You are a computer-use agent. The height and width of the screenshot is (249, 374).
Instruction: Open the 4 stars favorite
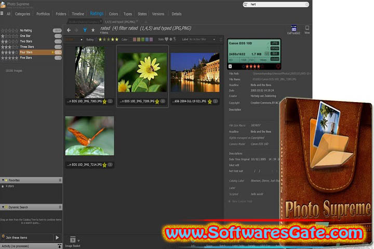pyautogui.click(x=9, y=186)
